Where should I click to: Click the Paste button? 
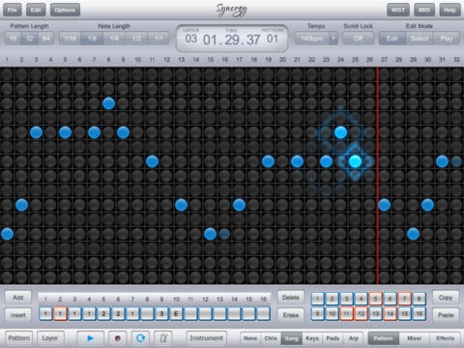446,315
